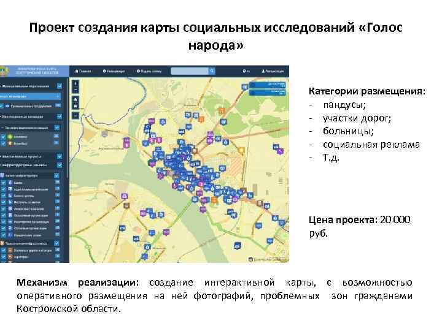Open the list icon on Общественные организации row
Screen dimensions: 442x331
pyautogui.click(x=57, y=215)
